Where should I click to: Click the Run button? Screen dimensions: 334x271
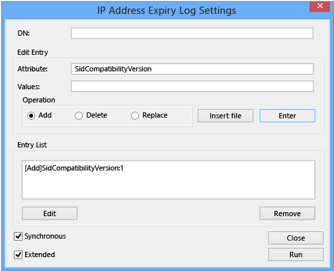296,254
